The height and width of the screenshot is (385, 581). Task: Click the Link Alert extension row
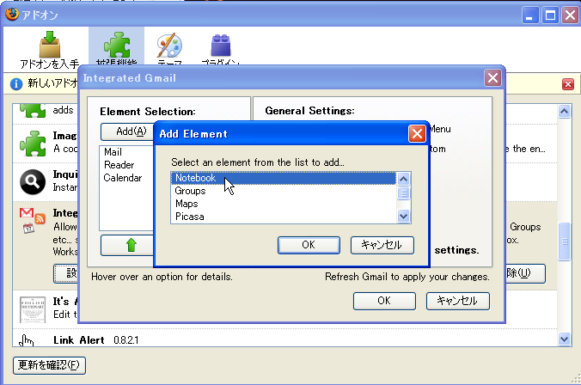click(x=284, y=339)
